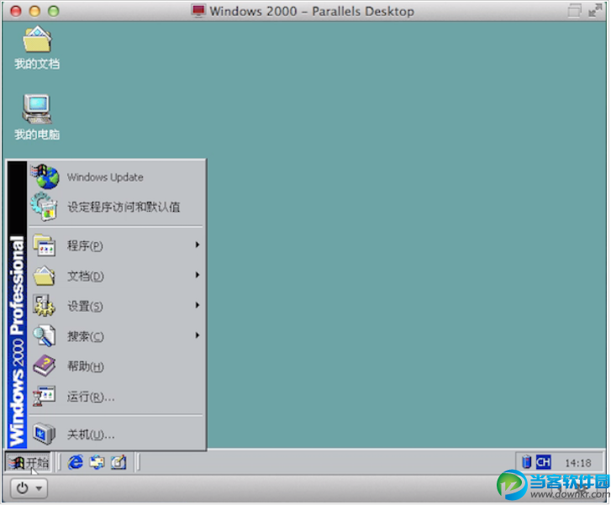Expand the 设置(S) submenu arrow
Viewport: 611px width, 506px height.
(x=198, y=305)
